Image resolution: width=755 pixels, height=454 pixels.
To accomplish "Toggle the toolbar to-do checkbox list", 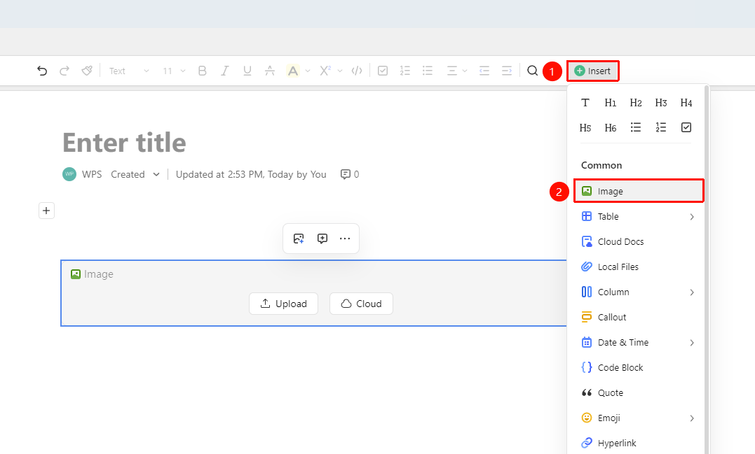I will tap(383, 71).
